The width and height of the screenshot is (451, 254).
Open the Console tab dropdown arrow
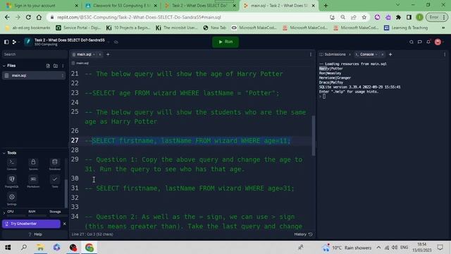(376, 54)
